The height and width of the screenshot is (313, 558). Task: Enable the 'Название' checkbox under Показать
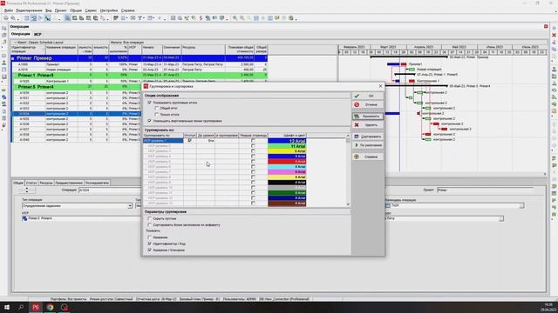pyautogui.click(x=150, y=237)
